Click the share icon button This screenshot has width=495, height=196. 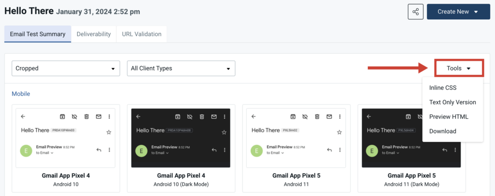tap(415, 12)
